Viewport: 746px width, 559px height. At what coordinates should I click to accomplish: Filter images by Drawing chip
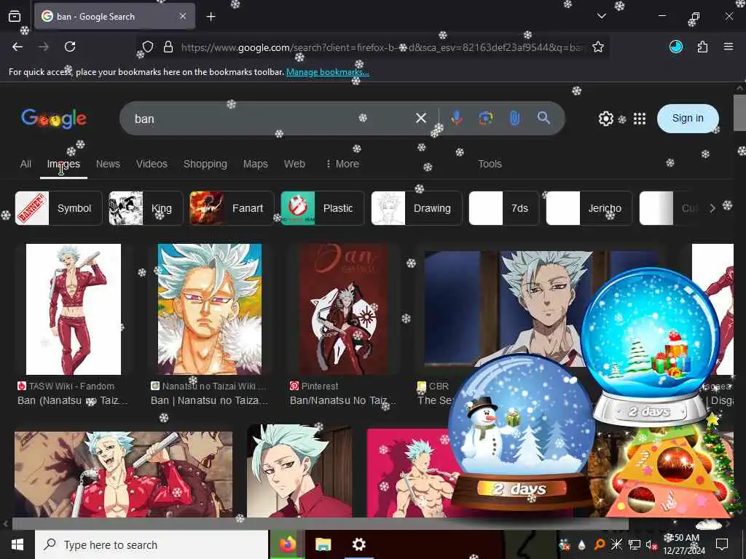(416, 208)
